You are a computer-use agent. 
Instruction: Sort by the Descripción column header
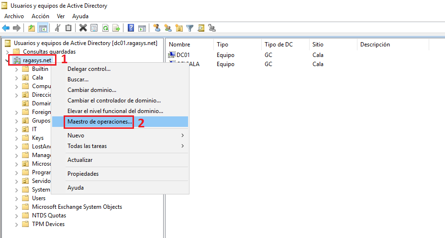(x=393, y=45)
